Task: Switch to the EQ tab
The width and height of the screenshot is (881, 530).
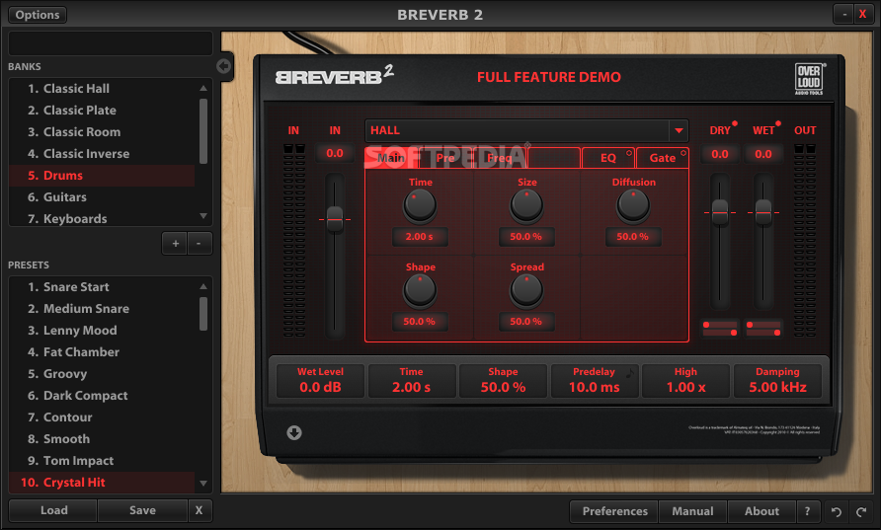Action: click(x=608, y=158)
